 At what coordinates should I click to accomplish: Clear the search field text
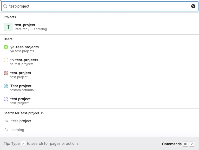coord(193,6)
